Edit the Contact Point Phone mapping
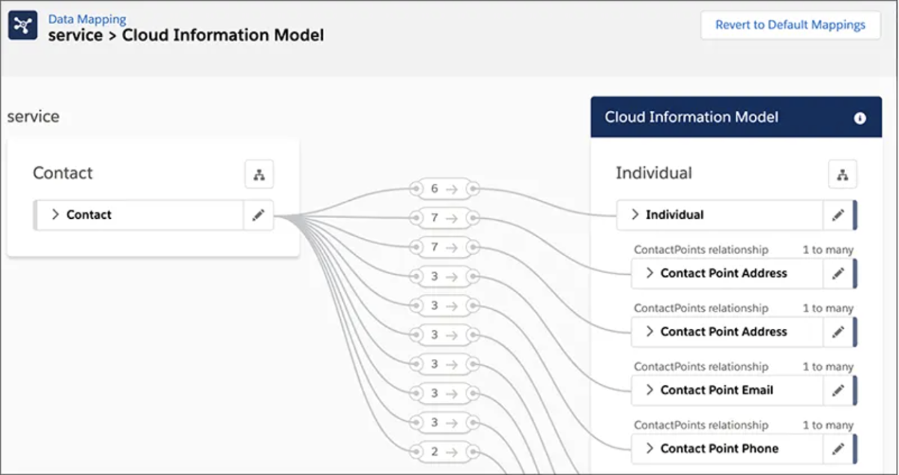Viewport: 899px width, 475px height. tap(838, 448)
